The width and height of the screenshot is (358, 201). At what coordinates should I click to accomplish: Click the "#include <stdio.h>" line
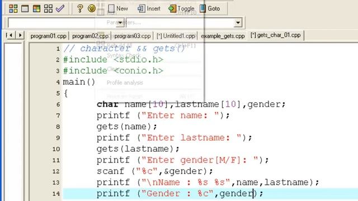[113, 60]
